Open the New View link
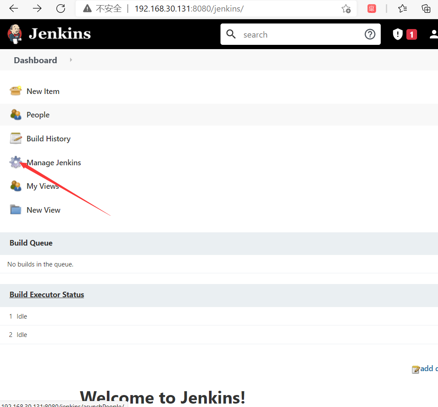The height and width of the screenshot is (407, 438). click(x=44, y=210)
